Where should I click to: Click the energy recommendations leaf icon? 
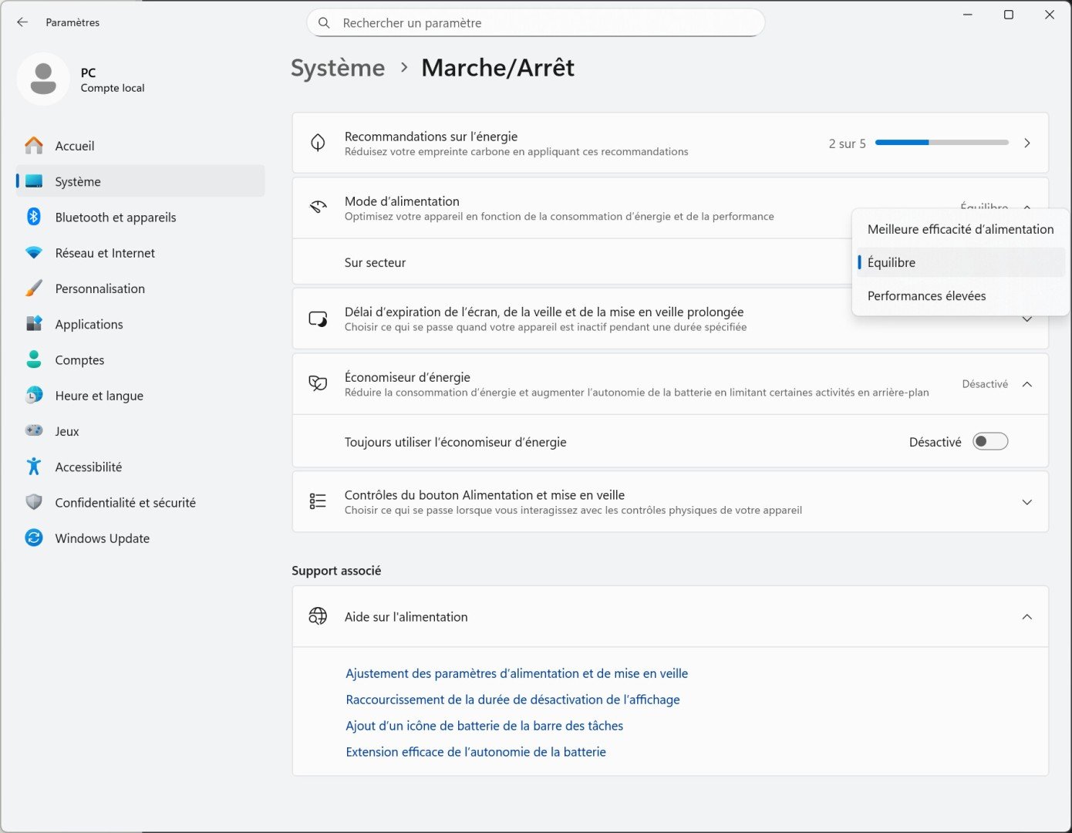318,143
